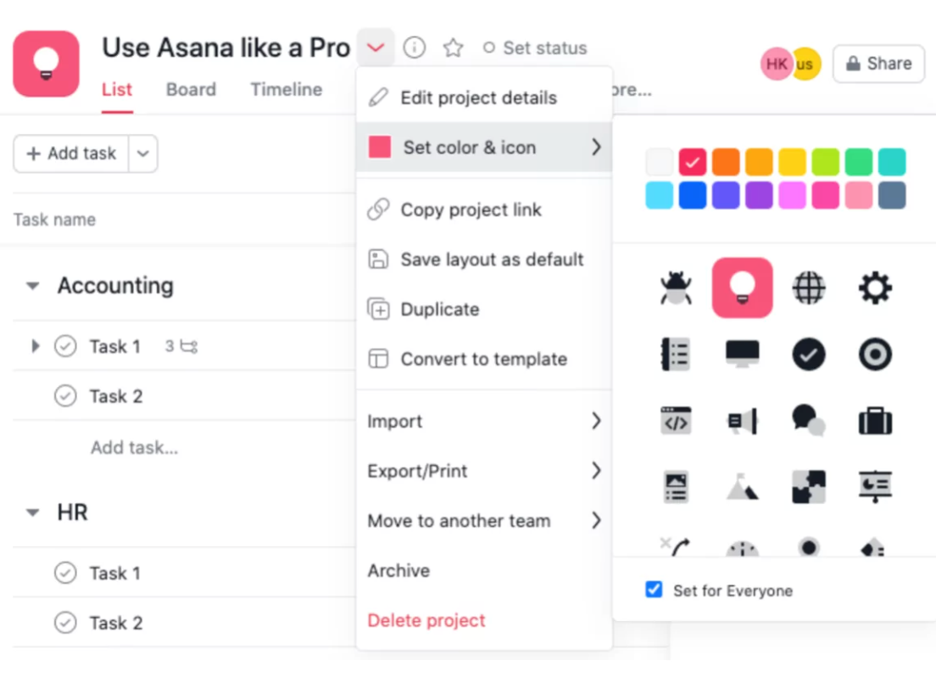The height and width of the screenshot is (682, 936).
Task: Select the bug icon for the project
Action: [x=676, y=288]
